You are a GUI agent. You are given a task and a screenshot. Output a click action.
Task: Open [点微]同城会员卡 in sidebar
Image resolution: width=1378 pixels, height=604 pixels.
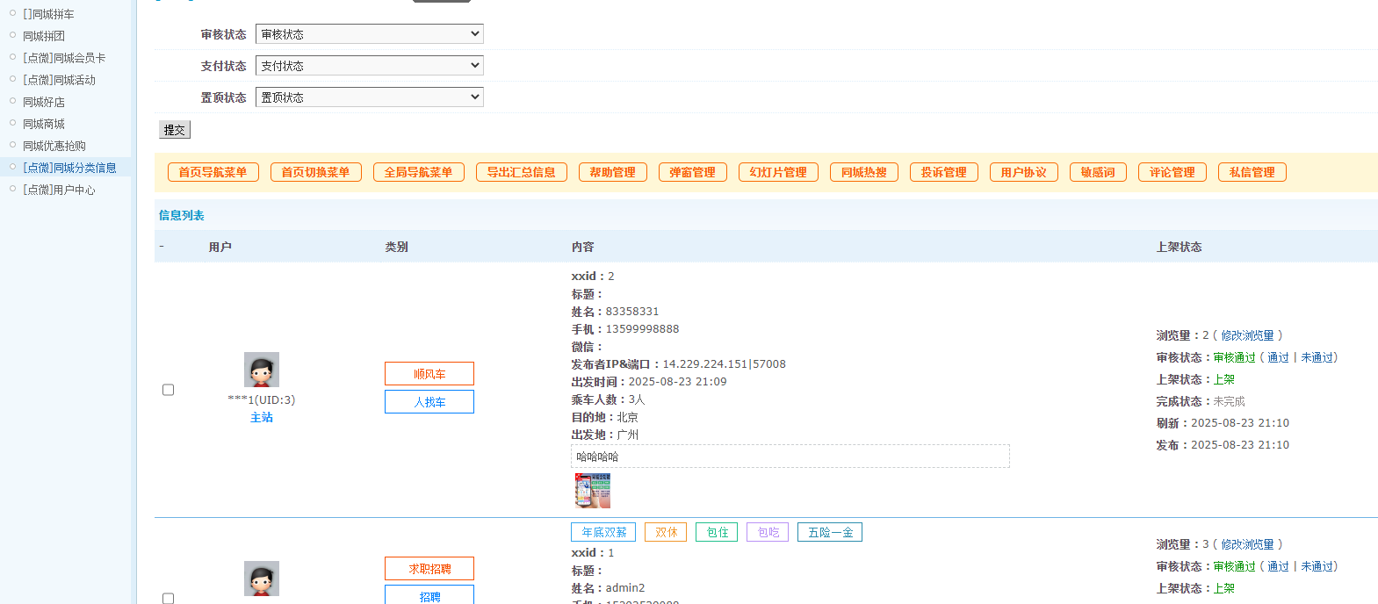[x=64, y=58]
